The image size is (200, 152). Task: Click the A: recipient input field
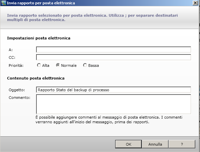point(114,49)
